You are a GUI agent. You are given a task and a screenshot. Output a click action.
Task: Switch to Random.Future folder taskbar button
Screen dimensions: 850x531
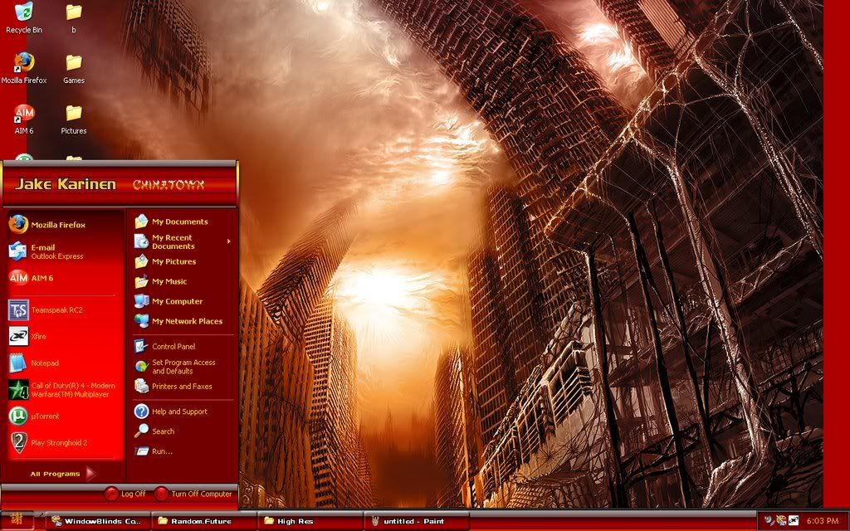tap(203, 521)
